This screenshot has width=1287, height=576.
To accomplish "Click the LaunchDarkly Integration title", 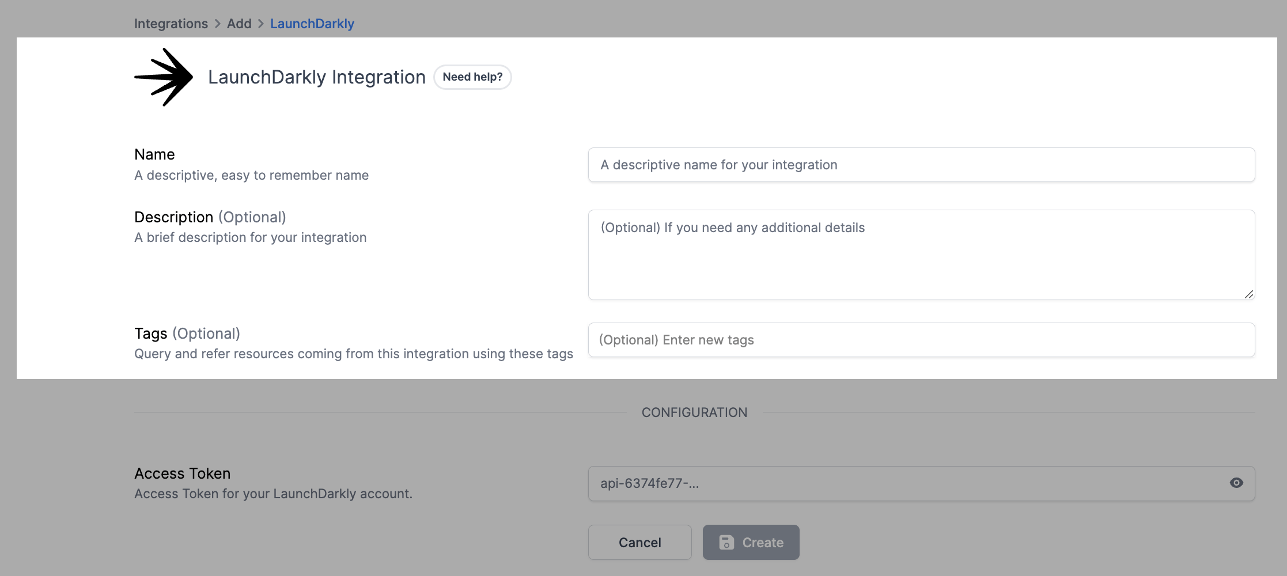I will [316, 77].
